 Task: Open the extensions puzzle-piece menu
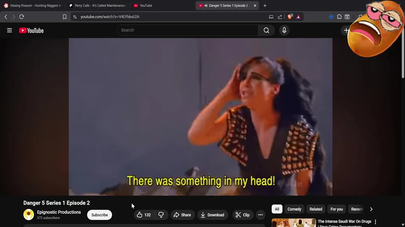(339, 17)
